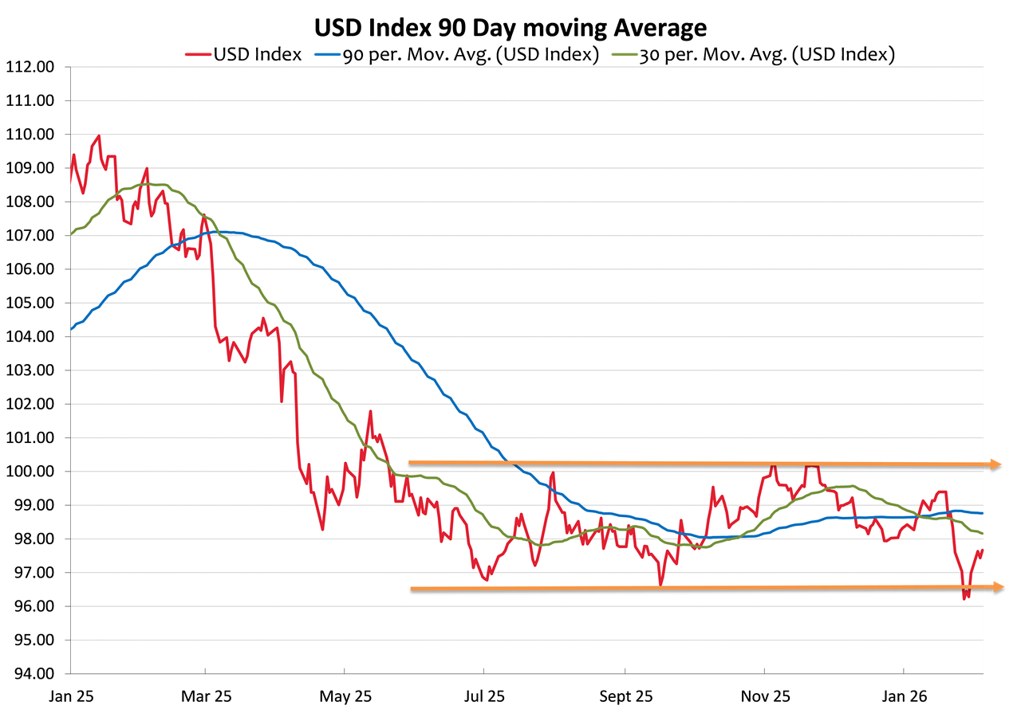Click the chart title at top
Screen dimensions: 1021x713
(510, 29)
